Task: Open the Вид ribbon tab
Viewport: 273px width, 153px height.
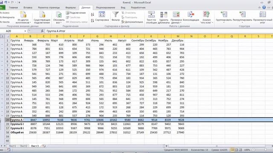Action: pos(123,8)
